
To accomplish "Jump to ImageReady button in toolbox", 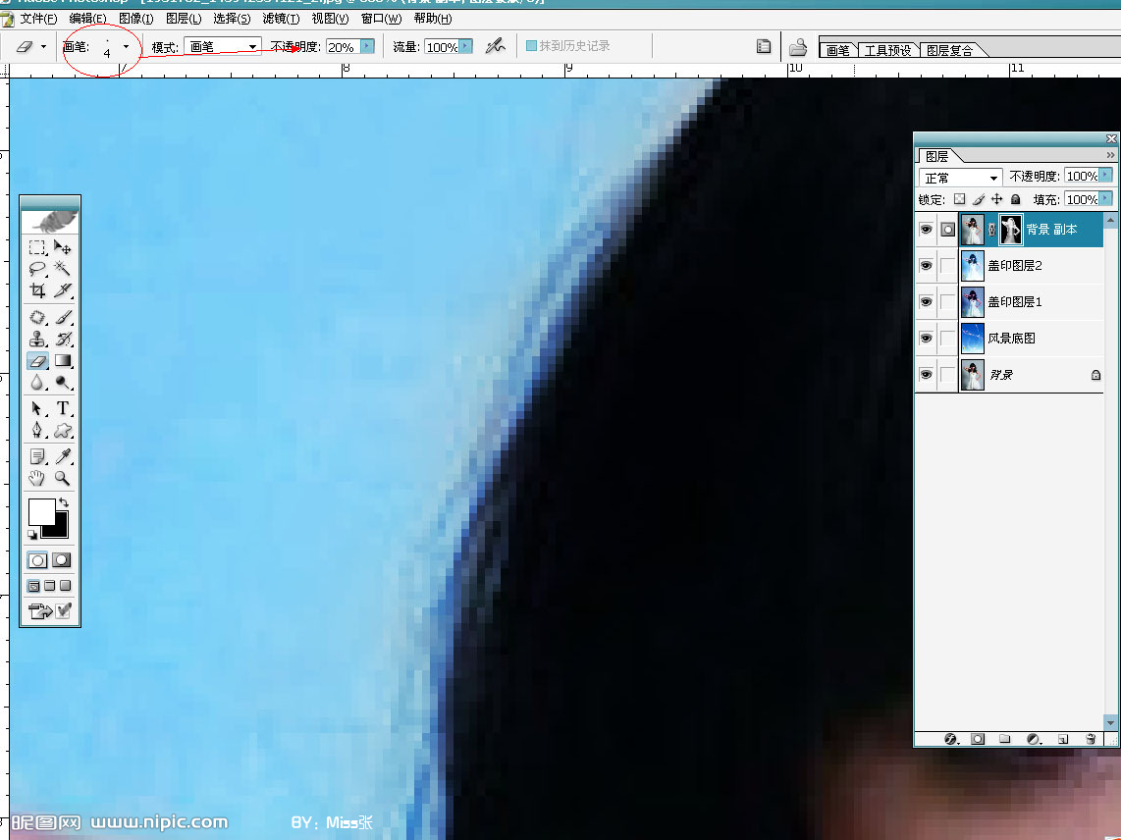I will 40,610.
